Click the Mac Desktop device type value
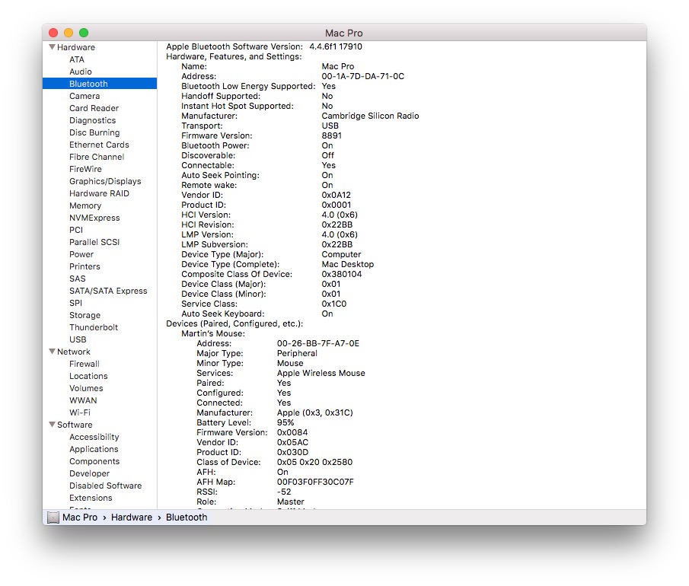The image size is (689, 586). (x=348, y=264)
